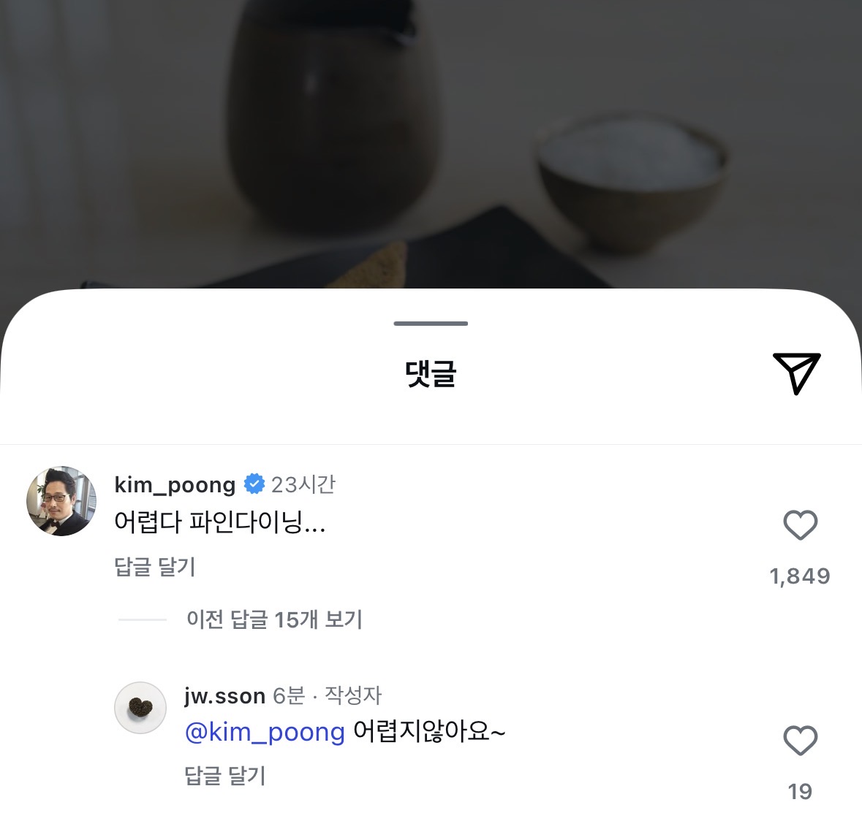Reply to kim_poong via 답글 달기
This screenshot has width=862, height=813.
pos(155,566)
